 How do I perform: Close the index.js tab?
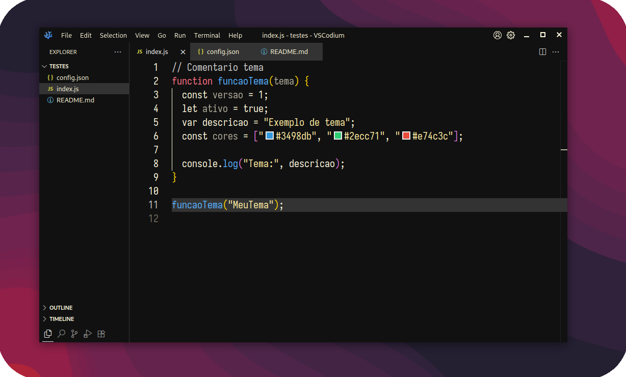(183, 52)
